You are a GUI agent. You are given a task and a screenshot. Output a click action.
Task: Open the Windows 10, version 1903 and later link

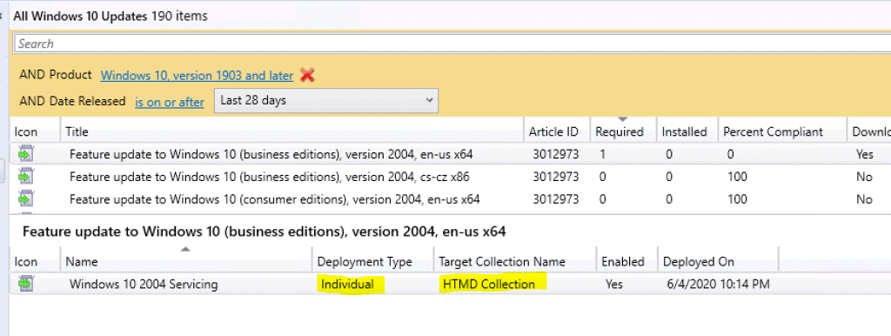click(197, 75)
